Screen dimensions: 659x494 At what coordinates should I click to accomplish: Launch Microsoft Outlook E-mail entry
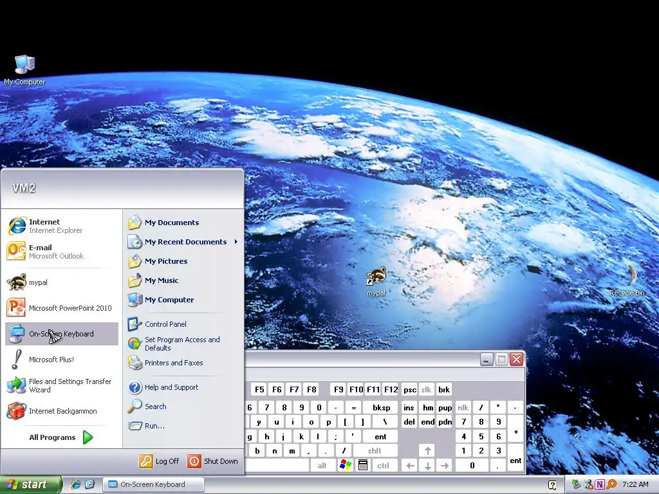[x=62, y=252]
